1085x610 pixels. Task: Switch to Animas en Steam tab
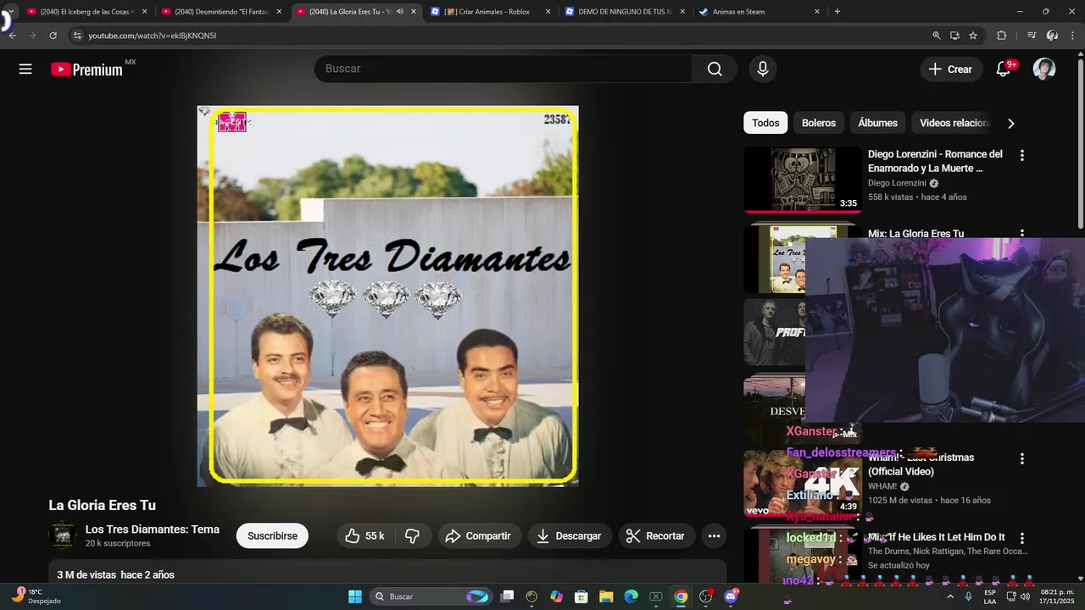pyautogui.click(x=759, y=12)
